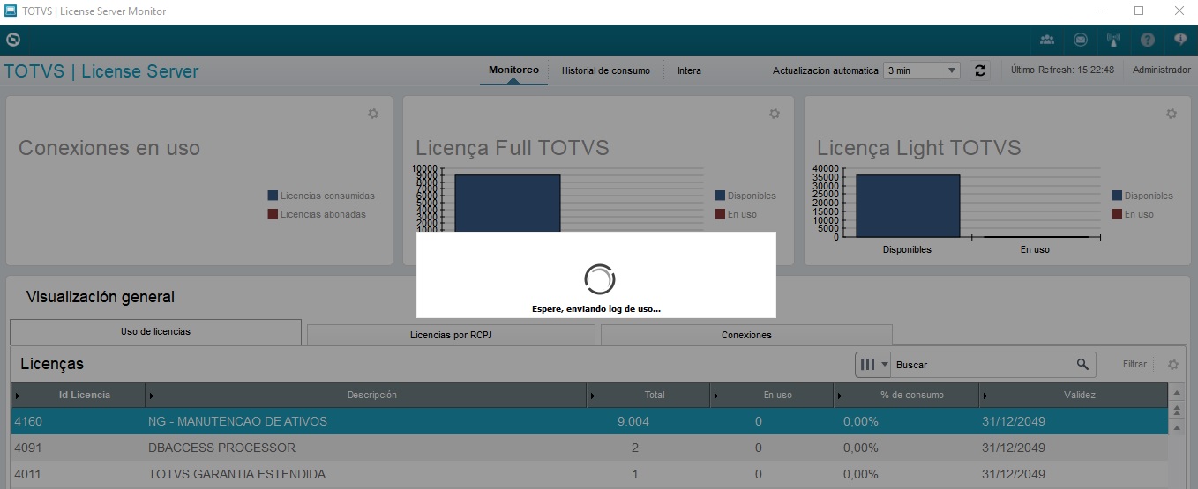Screen dimensions: 1198x489
Task: Click the Validez date in row 4160
Action: click(1014, 421)
